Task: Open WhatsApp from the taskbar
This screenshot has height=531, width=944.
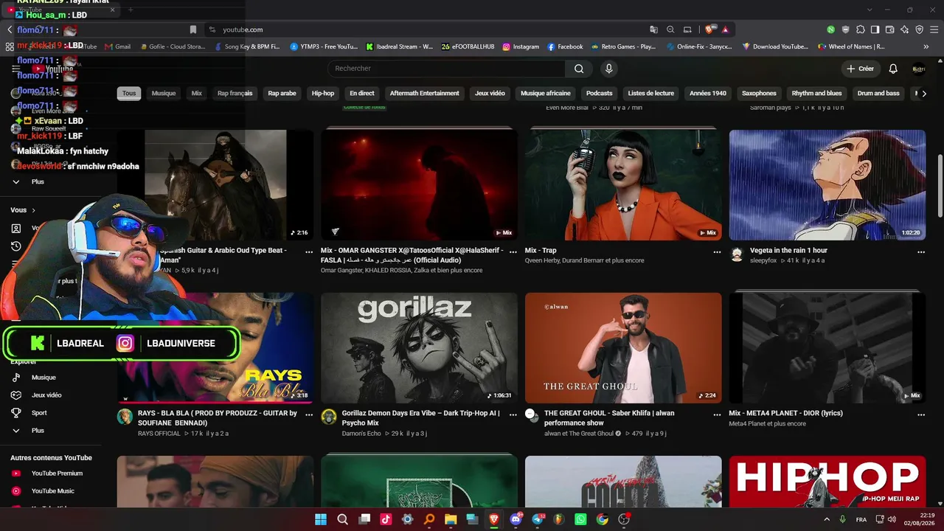Action: coord(580,519)
